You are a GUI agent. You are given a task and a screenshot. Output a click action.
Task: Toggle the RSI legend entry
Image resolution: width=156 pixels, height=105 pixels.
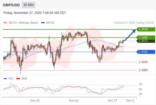click(x=8, y=79)
